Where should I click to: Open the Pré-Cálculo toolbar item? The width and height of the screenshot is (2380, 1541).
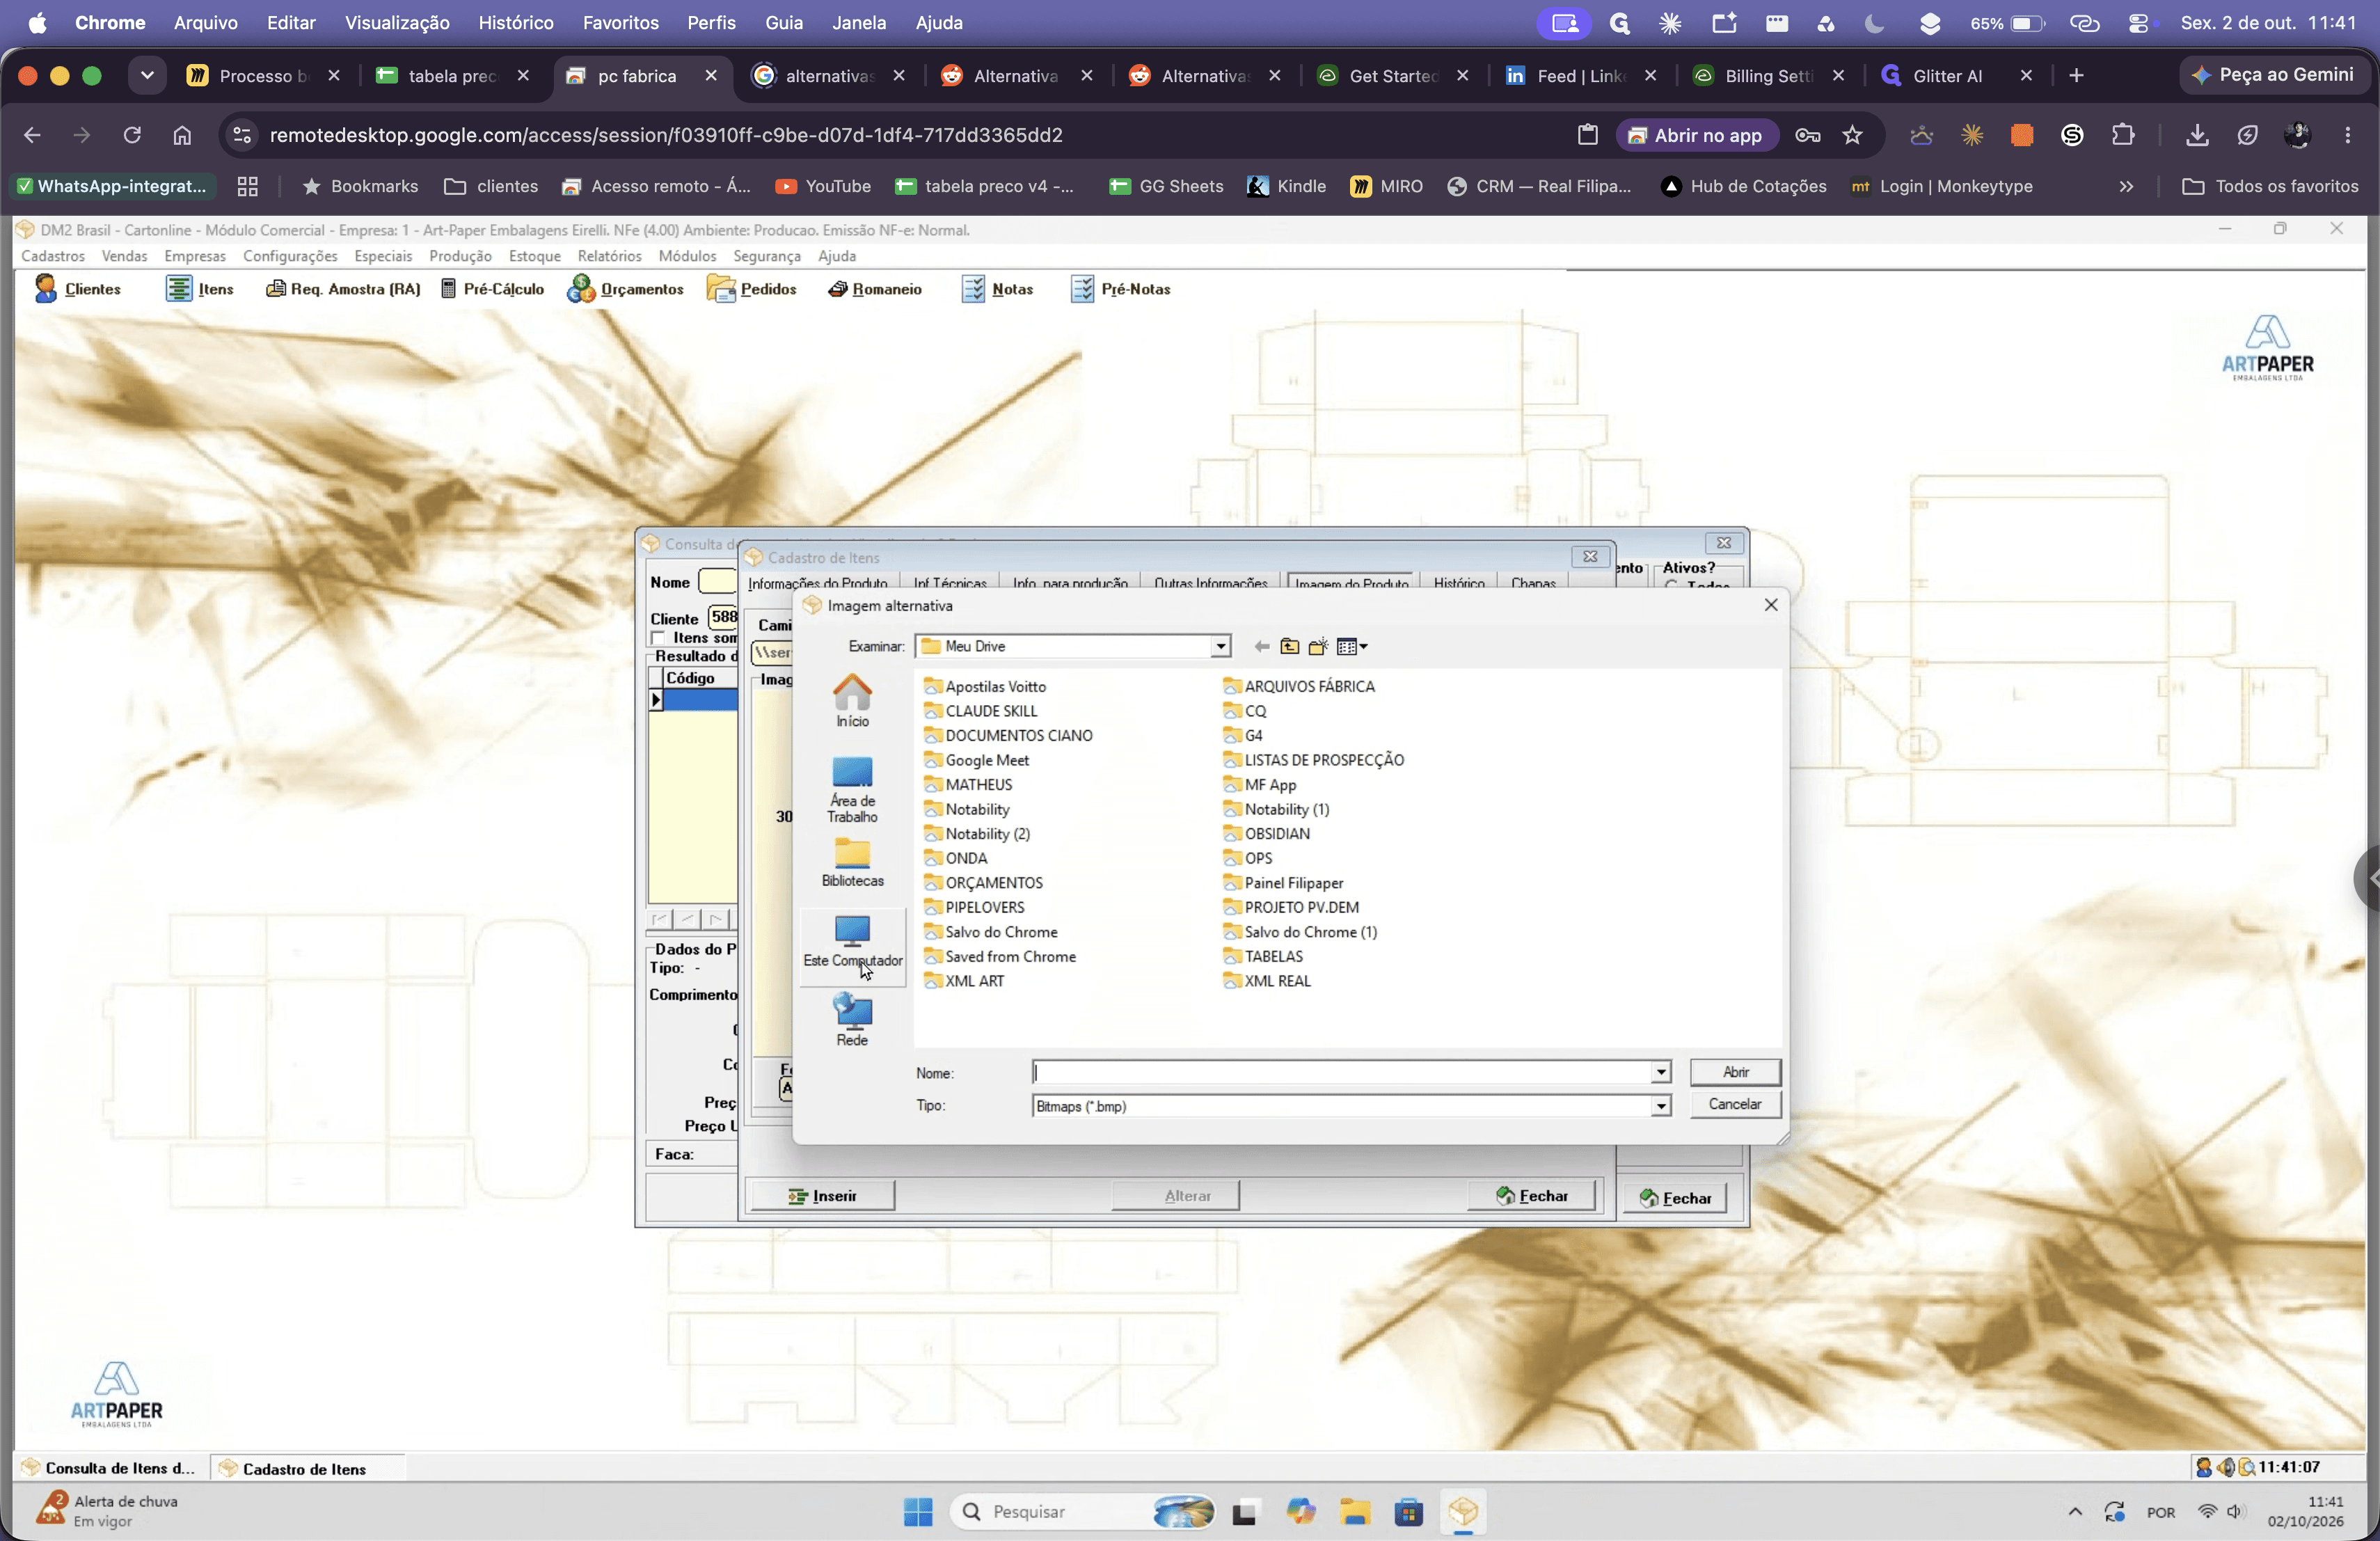click(492, 289)
